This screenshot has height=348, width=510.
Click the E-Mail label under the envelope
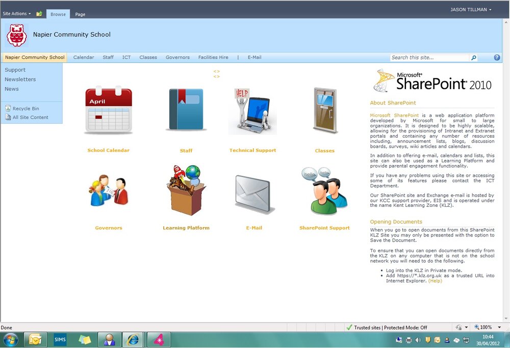click(x=254, y=228)
